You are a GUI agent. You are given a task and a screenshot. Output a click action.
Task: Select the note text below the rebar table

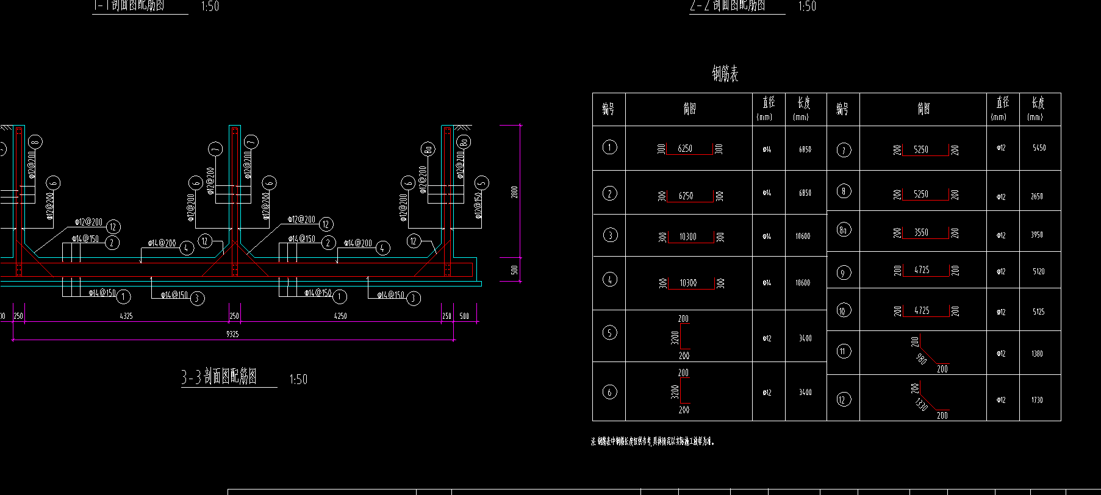653,441
